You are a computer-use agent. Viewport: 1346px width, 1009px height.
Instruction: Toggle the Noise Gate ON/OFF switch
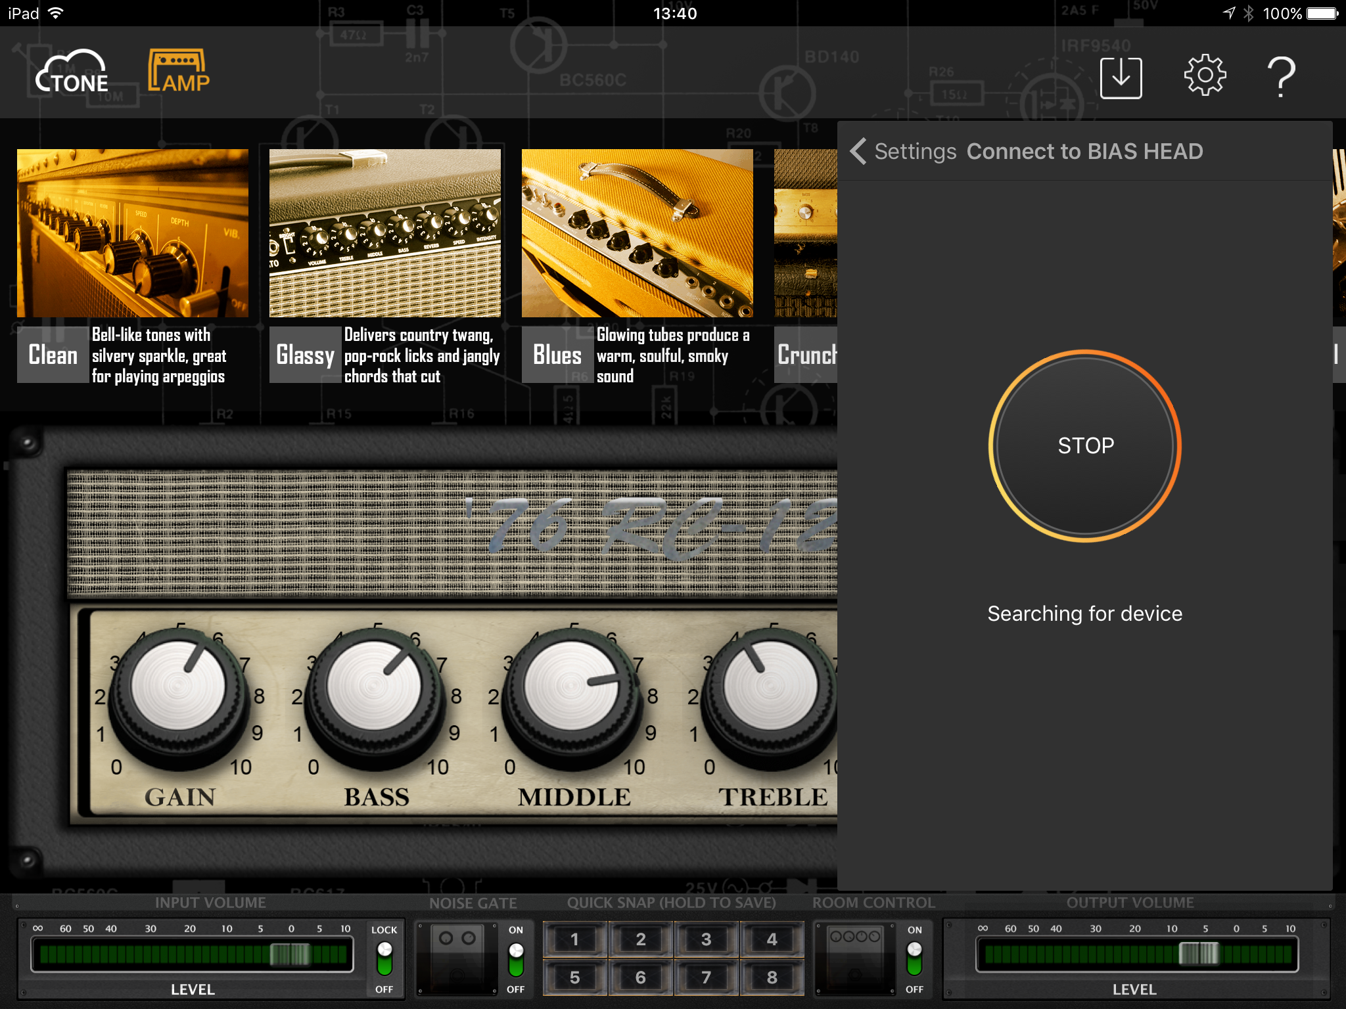pyautogui.click(x=516, y=960)
